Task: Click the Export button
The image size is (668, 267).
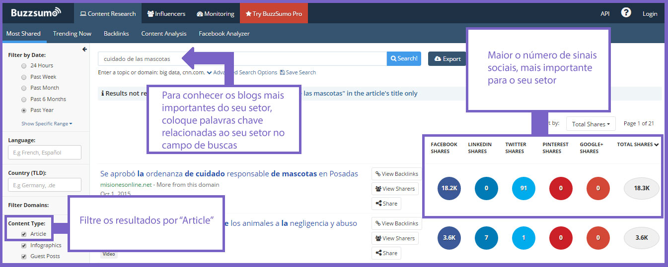Action: point(447,59)
